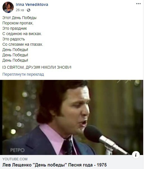Image resolution: width=146 pixels, height=169 pixels.
Task: Open the three-dot post options menu
Action: point(138,4)
